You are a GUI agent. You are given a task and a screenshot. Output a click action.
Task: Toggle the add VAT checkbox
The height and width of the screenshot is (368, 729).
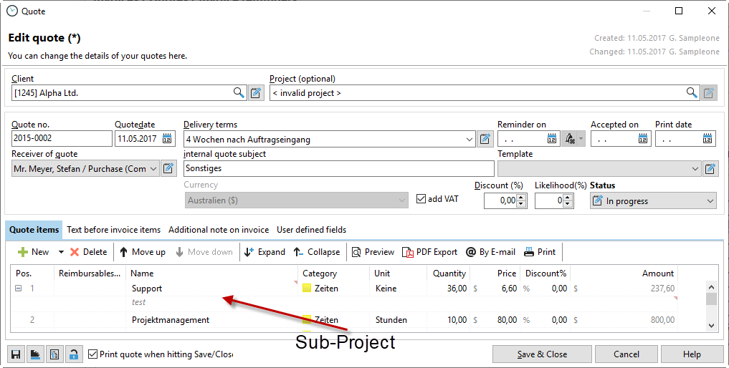[421, 199]
